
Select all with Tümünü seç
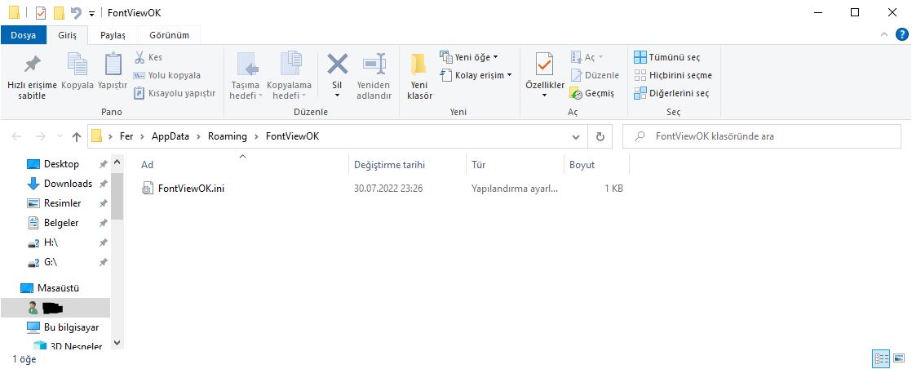pos(667,57)
